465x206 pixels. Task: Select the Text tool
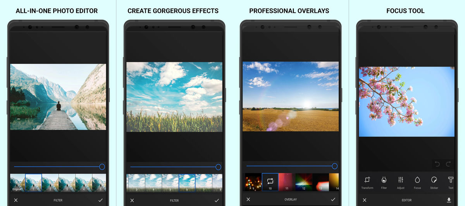(451, 182)
